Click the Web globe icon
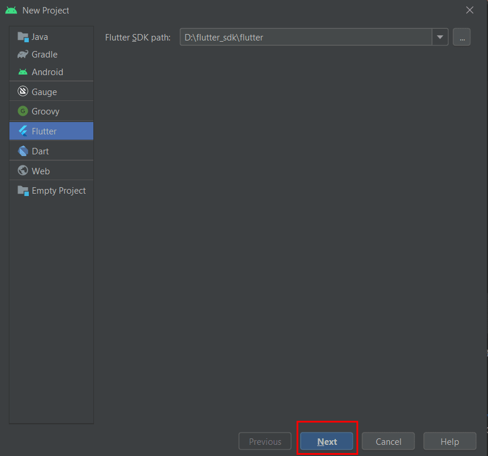The height and width of the screenshot is (456, 488). [x=23, y=170]
